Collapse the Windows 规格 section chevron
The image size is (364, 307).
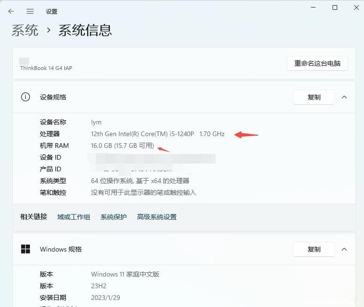(x=344, y=249)
